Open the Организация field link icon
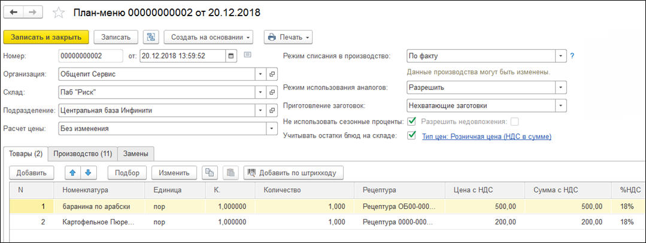Viewport: 646px width, 243px height. pyautogui.click(x=272, y=74)
